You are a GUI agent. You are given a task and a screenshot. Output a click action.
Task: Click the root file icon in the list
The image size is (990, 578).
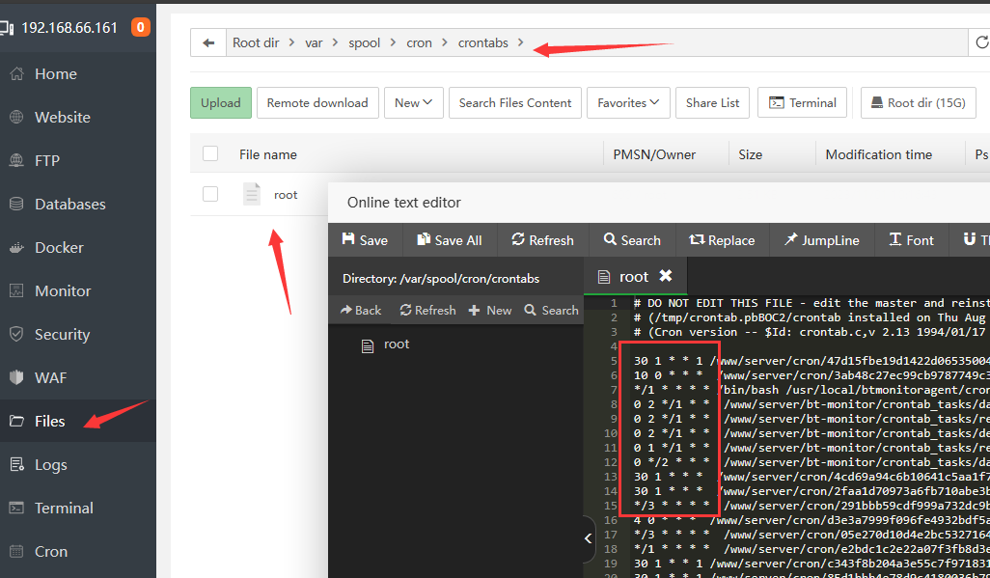[252, 195]
